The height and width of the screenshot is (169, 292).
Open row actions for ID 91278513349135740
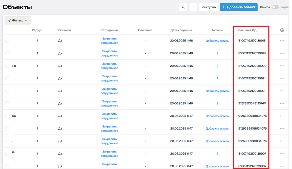coord(282,103)
